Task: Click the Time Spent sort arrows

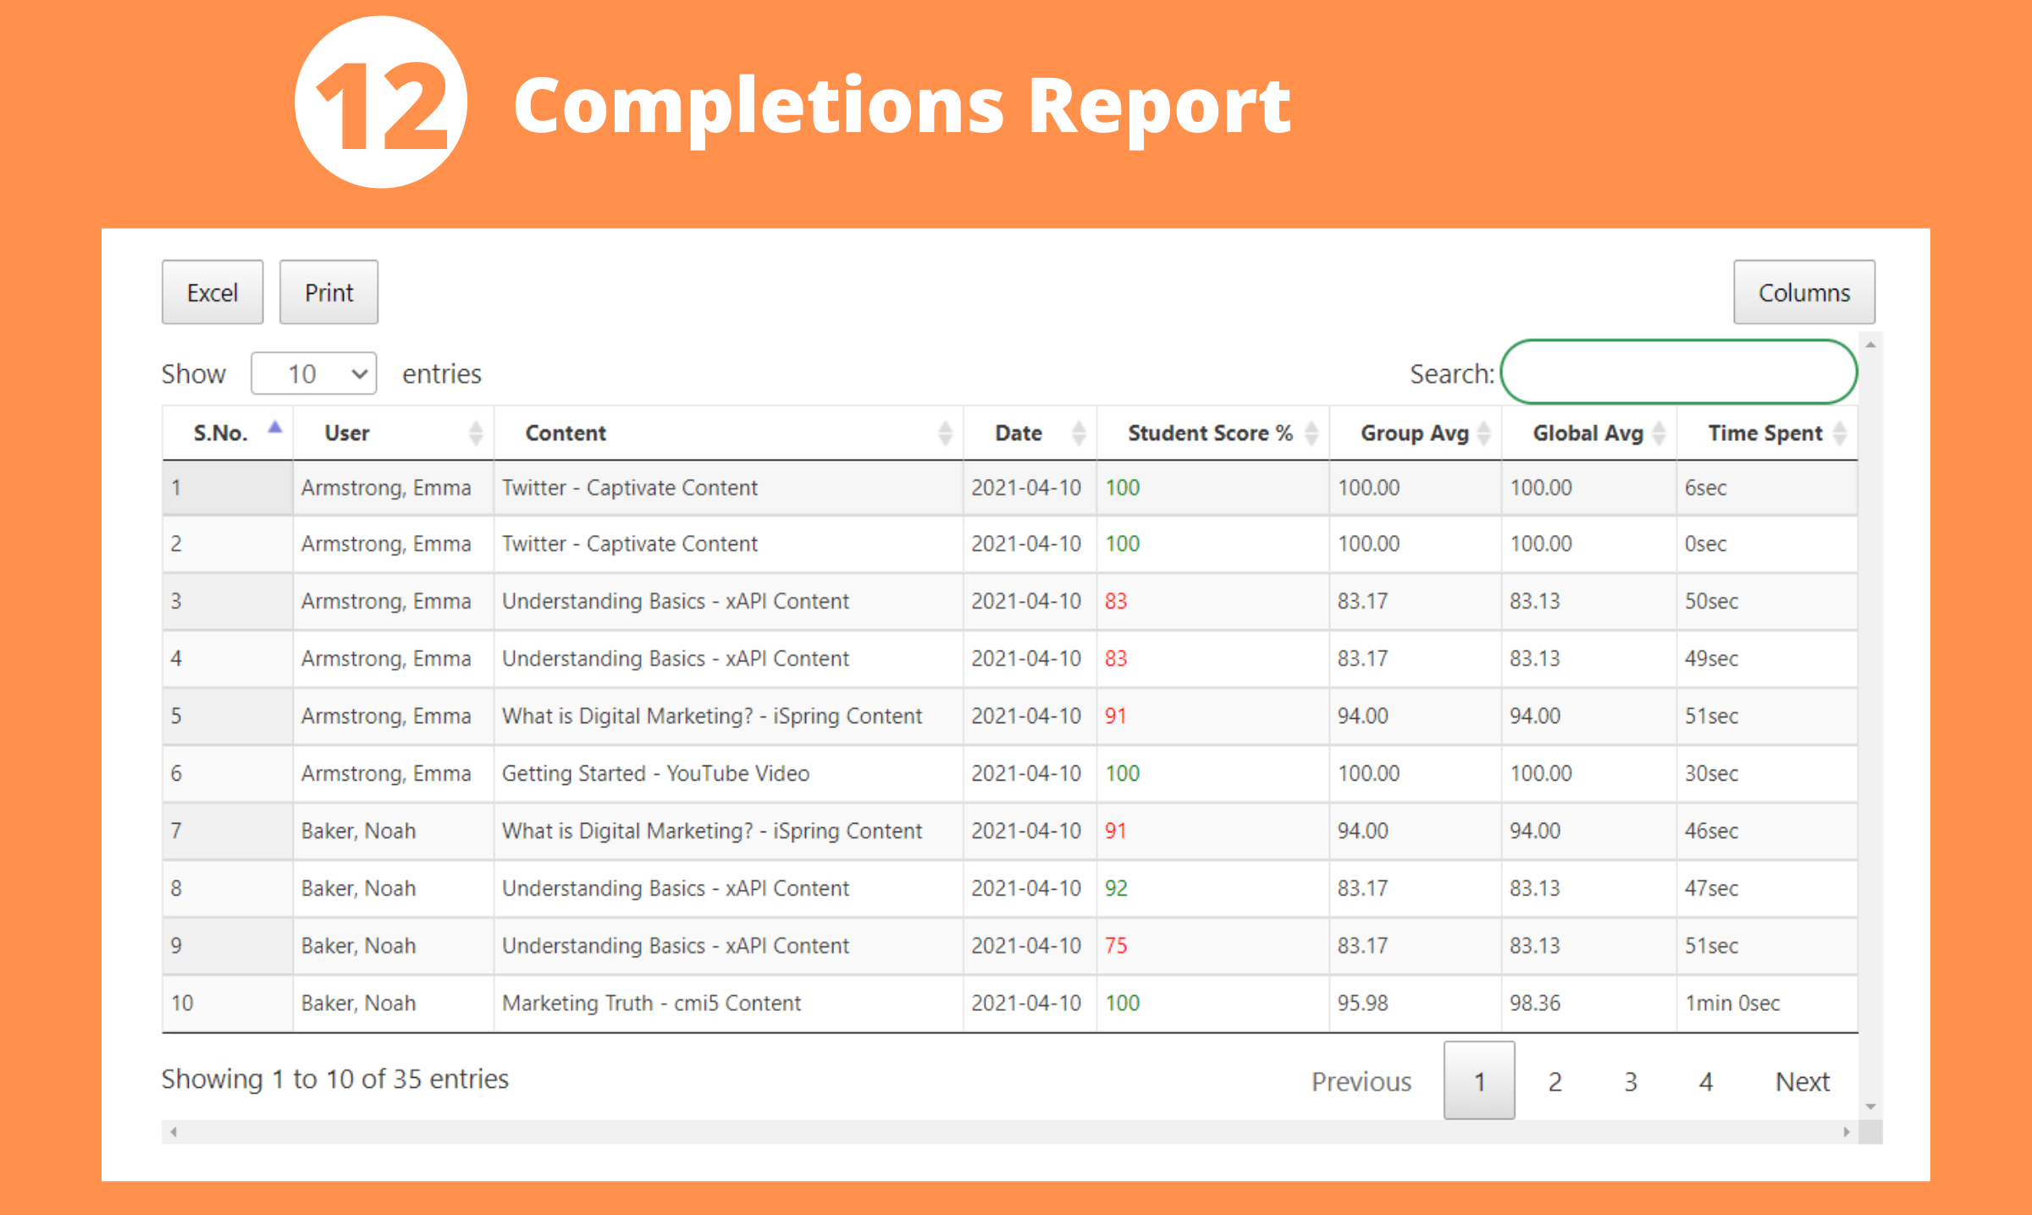Action: point(1839,434)
